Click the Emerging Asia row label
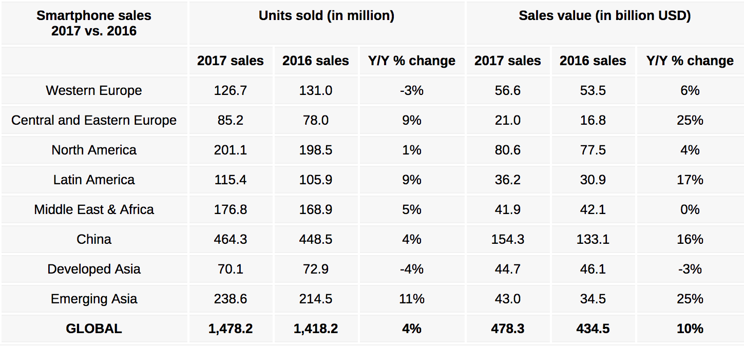Screen dimensions: 744x348 [94, 299]
